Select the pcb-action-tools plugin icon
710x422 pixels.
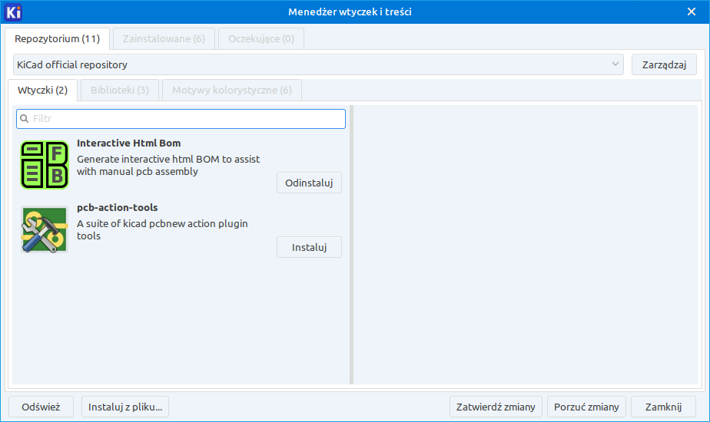pos(45,229)
